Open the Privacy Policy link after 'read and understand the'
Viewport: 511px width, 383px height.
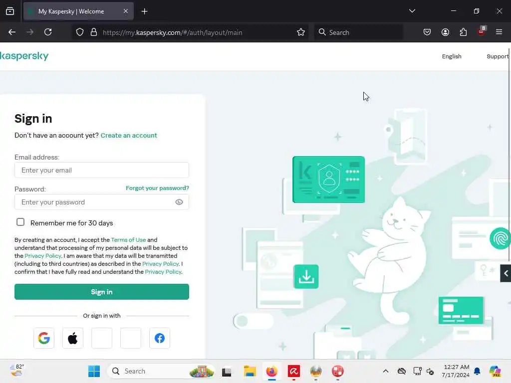pos(163,272)
